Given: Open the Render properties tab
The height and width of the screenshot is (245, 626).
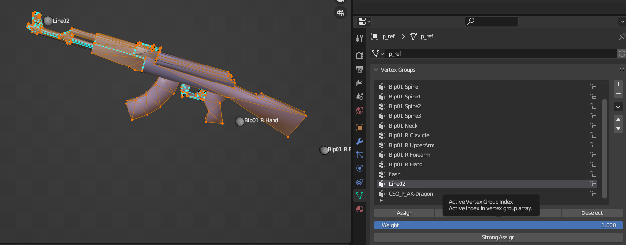Looking at the screenshot, I should coord(360,56).
